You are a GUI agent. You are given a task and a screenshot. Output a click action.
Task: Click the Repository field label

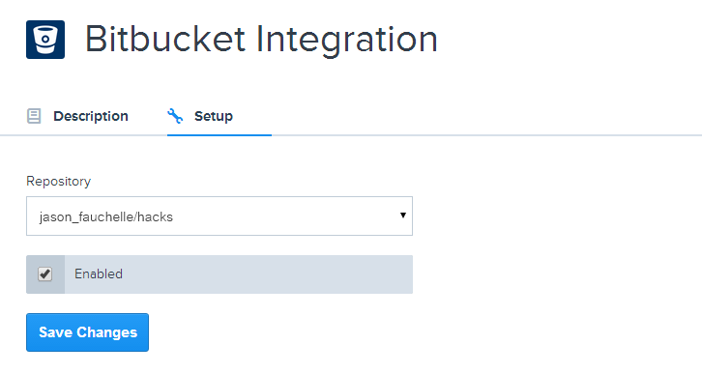click(x=59, y=181)
